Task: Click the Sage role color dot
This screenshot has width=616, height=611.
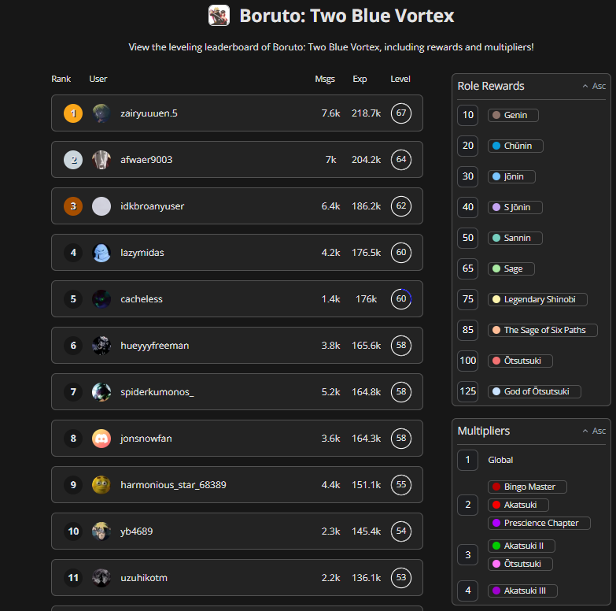Action: (496, 268)
